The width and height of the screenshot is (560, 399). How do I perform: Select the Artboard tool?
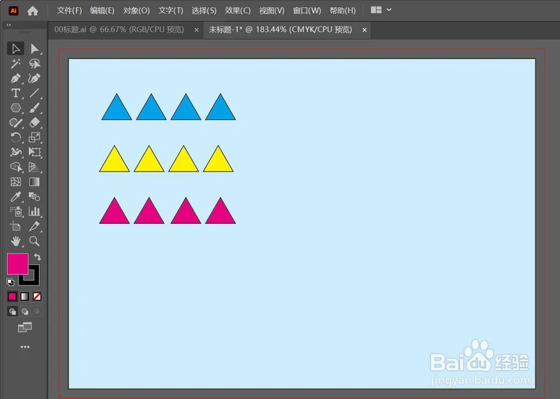point(15,226)
